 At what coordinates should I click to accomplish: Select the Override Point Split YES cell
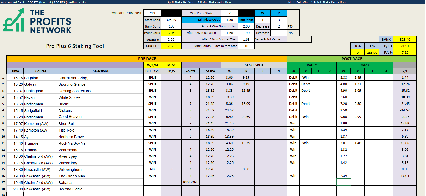[152, 13]
